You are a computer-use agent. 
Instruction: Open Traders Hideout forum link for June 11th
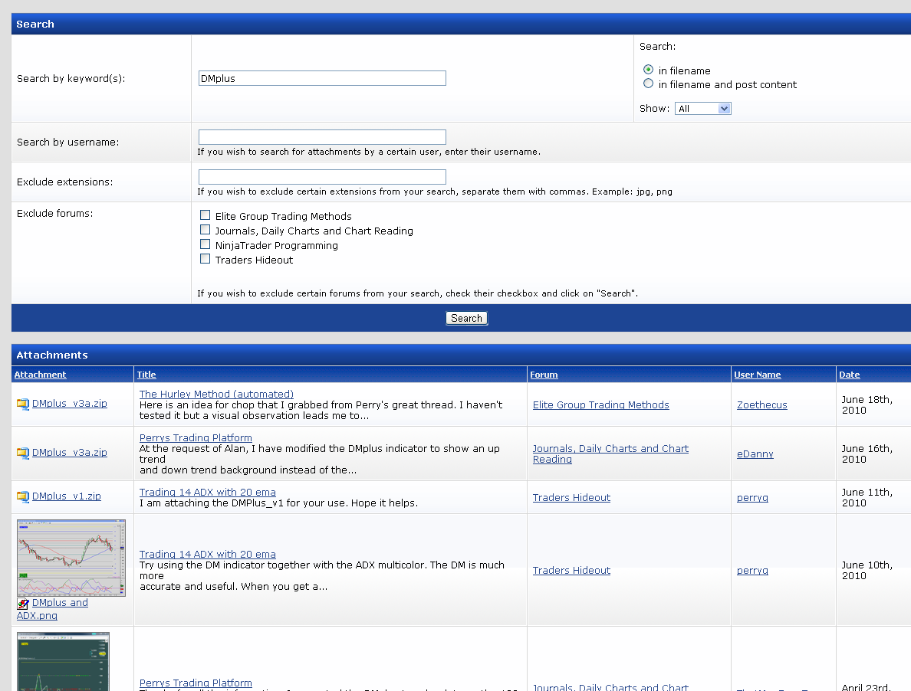click(572, 498)
